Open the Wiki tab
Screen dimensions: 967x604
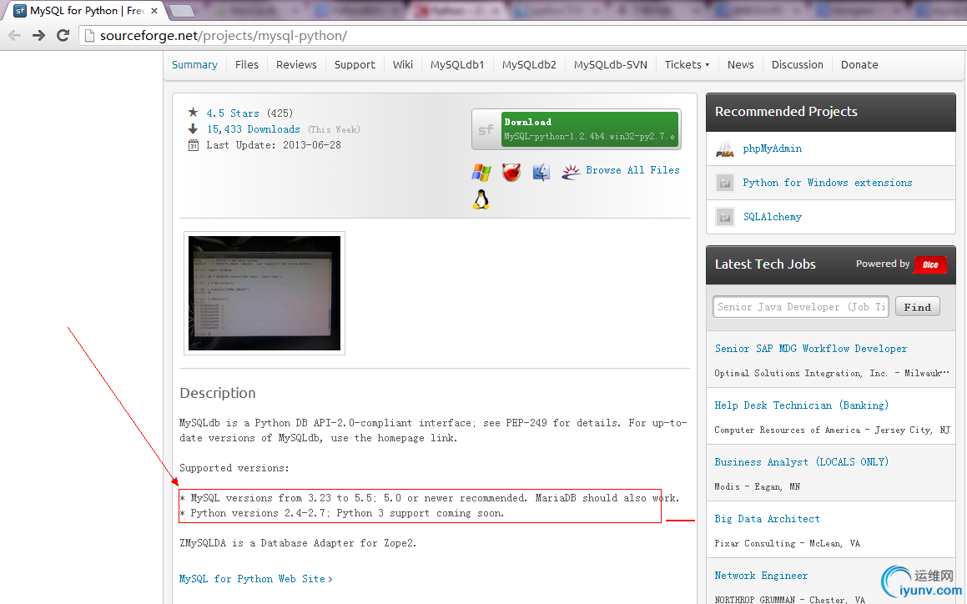click(403, 65)
